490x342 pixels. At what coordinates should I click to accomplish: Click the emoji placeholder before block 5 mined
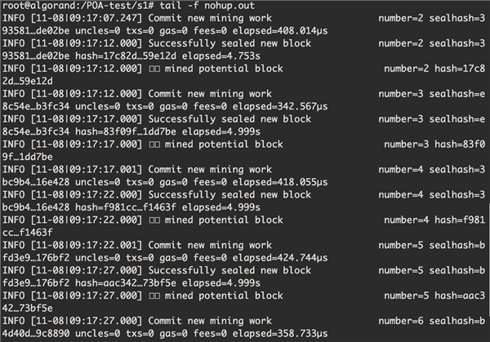point(154,295)
